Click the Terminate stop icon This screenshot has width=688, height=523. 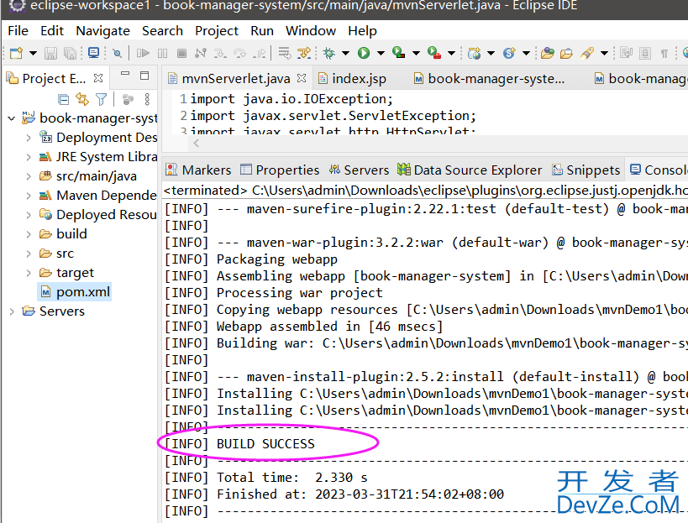click(x=181, y=53)
